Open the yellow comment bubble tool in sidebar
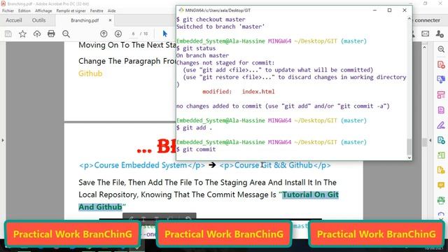The width and height of the screenshot is (448, 252). 441,185
